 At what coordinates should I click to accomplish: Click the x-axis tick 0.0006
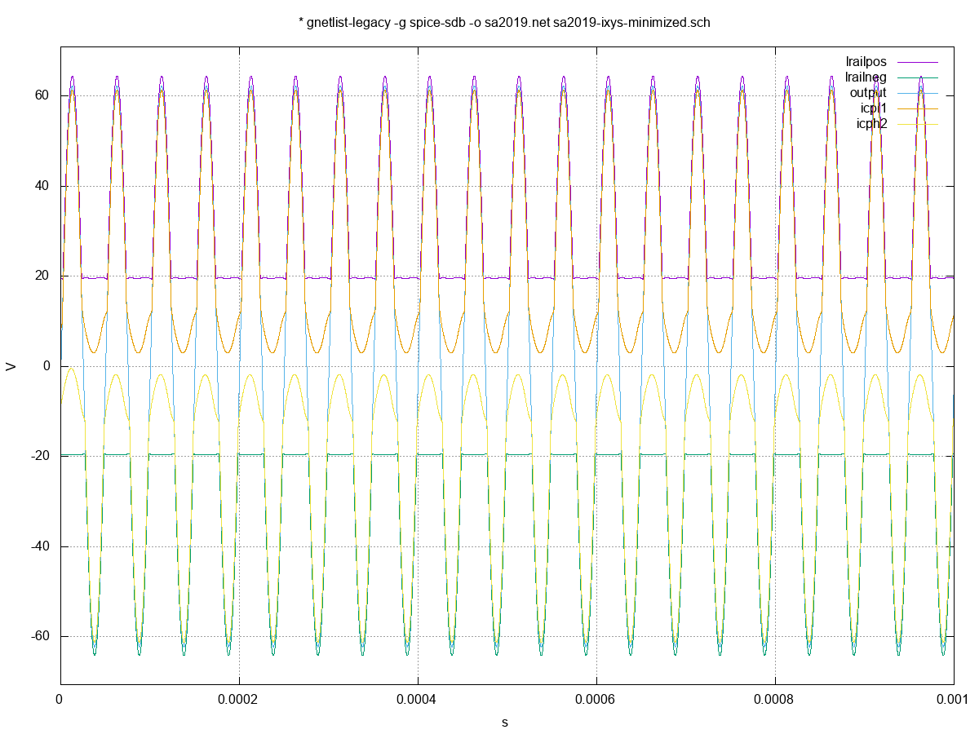tap(596, 700)
